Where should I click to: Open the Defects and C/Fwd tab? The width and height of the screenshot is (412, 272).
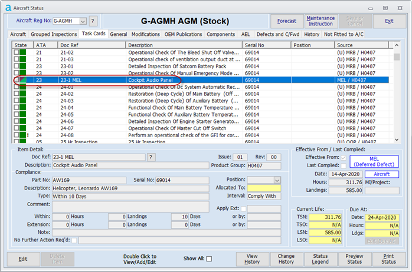pyautogui.click(x=277, y=35)
